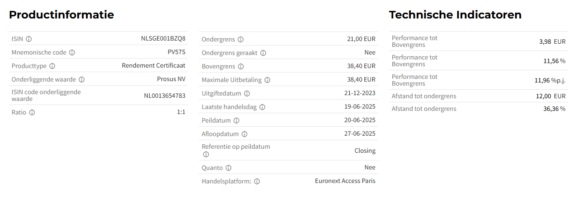Show info for Uitgiftedatum

(247, 93)
